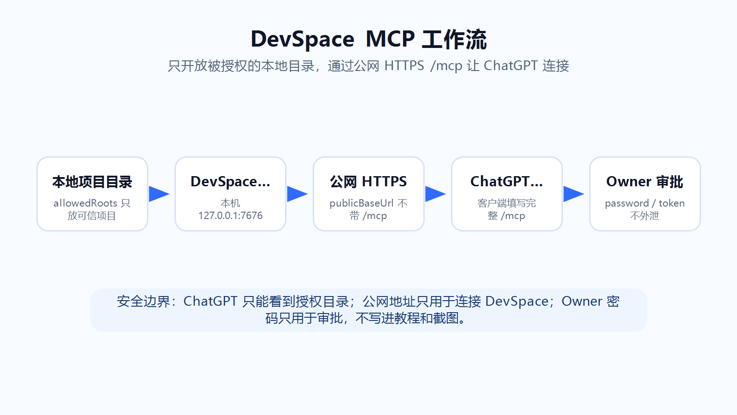Viewport: 737px width, 415px height.
Task: Select the ChatGPT... card
Action: [507, 194]
